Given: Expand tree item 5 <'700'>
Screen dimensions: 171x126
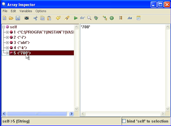Looking at the screenshot, I should 7,53.
